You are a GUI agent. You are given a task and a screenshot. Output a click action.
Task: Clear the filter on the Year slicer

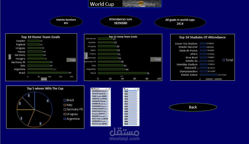[138, 89]
